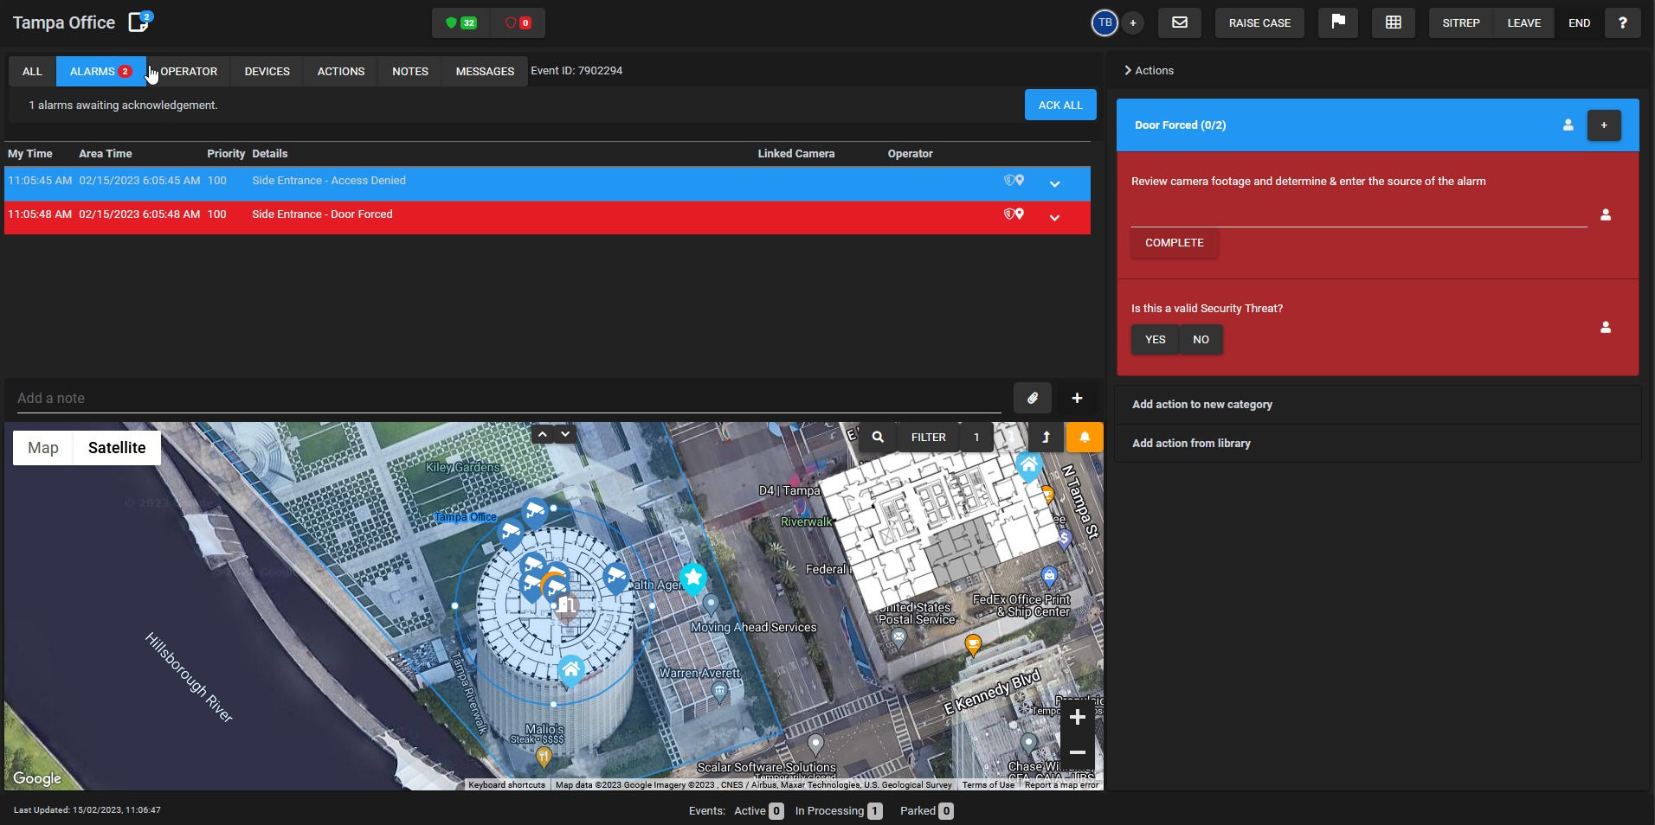Open the NOTES tab
The image size is (1655, 825).
410,71
